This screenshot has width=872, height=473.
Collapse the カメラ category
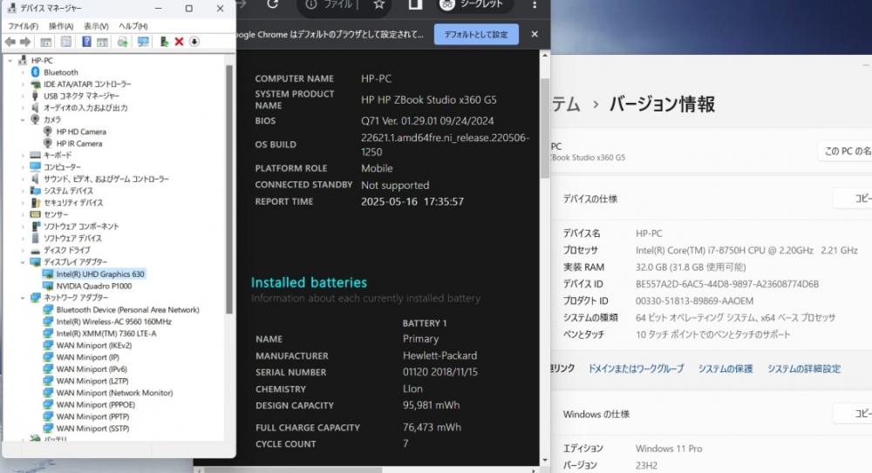coord(23,119)
